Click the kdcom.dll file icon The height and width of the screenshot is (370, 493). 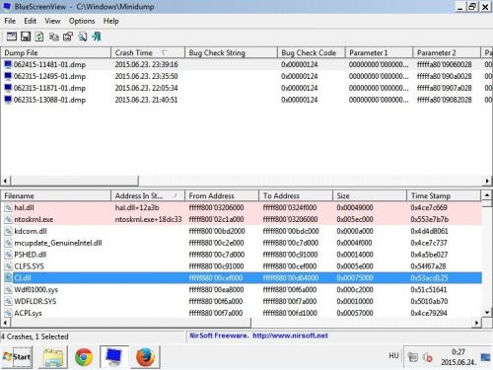[x=8, y=231]
